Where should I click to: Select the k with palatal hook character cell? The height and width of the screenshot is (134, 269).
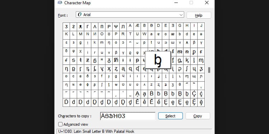pyautogui.click(x=187, y=60)
